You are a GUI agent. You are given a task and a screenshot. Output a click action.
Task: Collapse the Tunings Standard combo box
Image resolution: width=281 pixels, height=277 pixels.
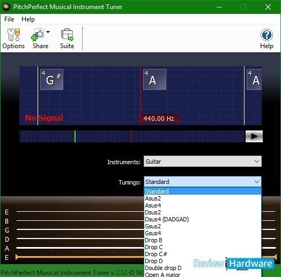point(203,182)
